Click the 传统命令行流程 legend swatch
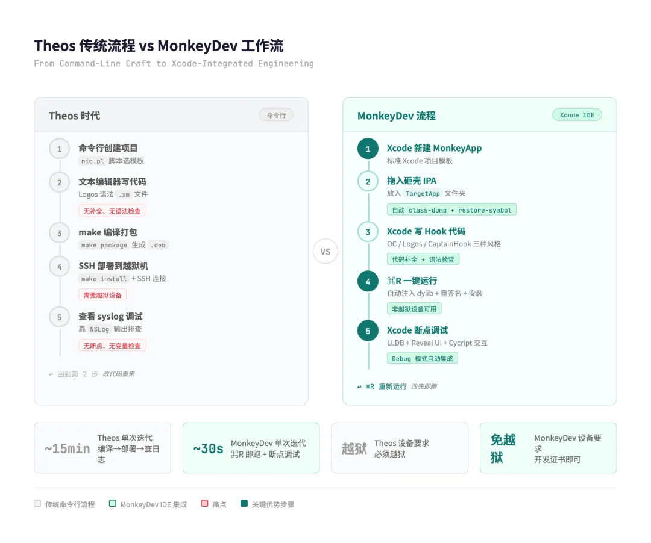 (37, 504)
